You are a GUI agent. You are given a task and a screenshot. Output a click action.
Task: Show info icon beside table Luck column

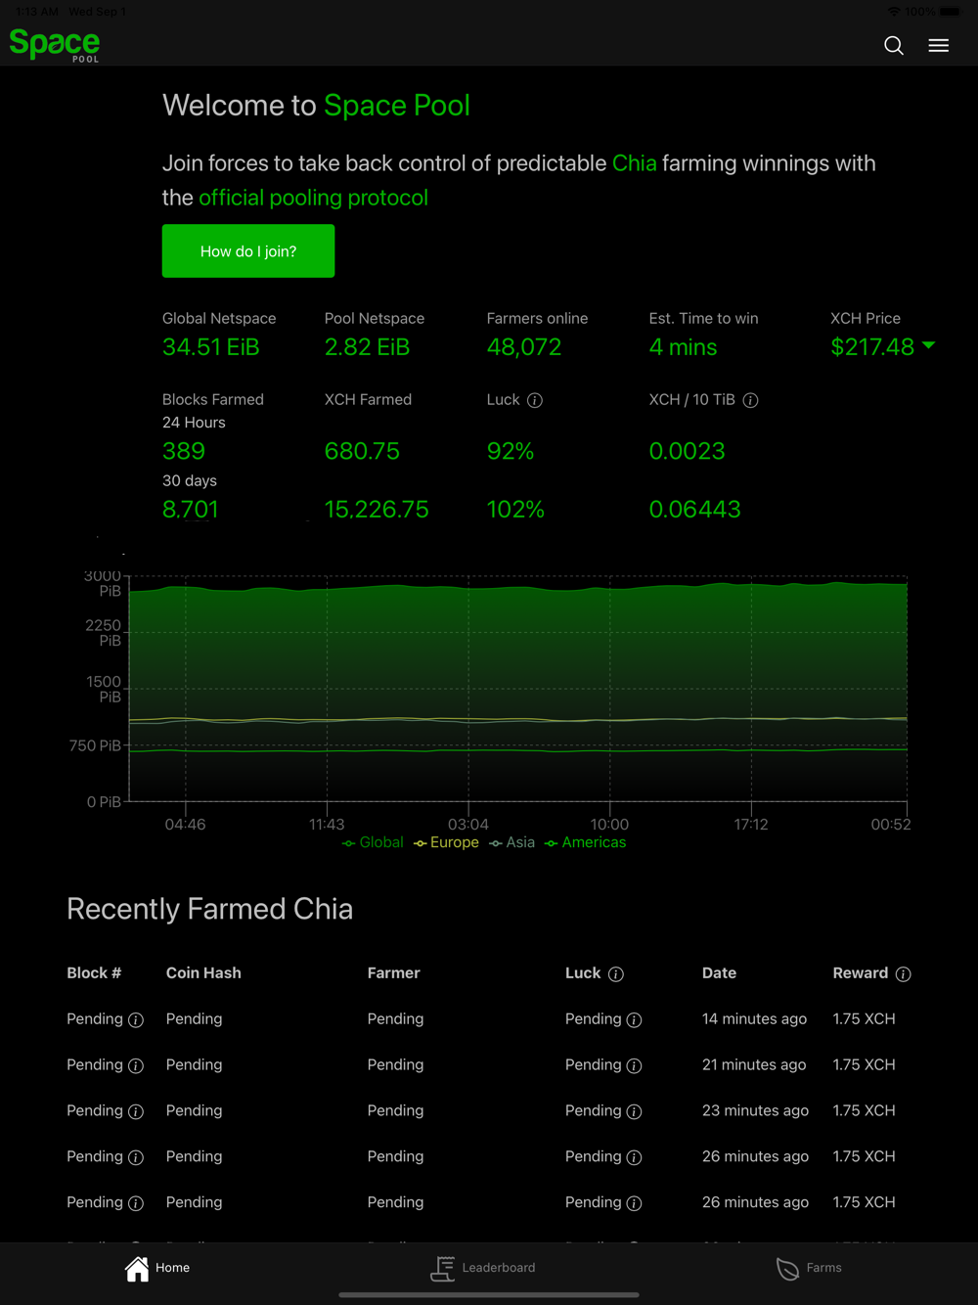(x=616, y=973)
